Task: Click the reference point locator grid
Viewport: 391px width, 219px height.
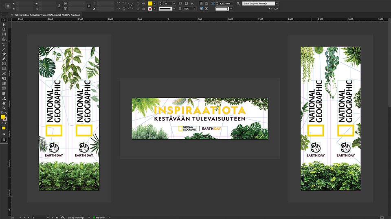Action: 8,6
